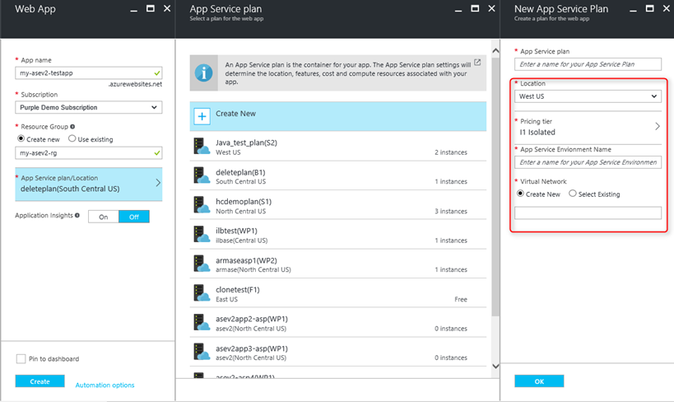Click the resource group name field my-asev2-rg
The height and width of the screenshot is (402, 674).
tap(89, 152)
